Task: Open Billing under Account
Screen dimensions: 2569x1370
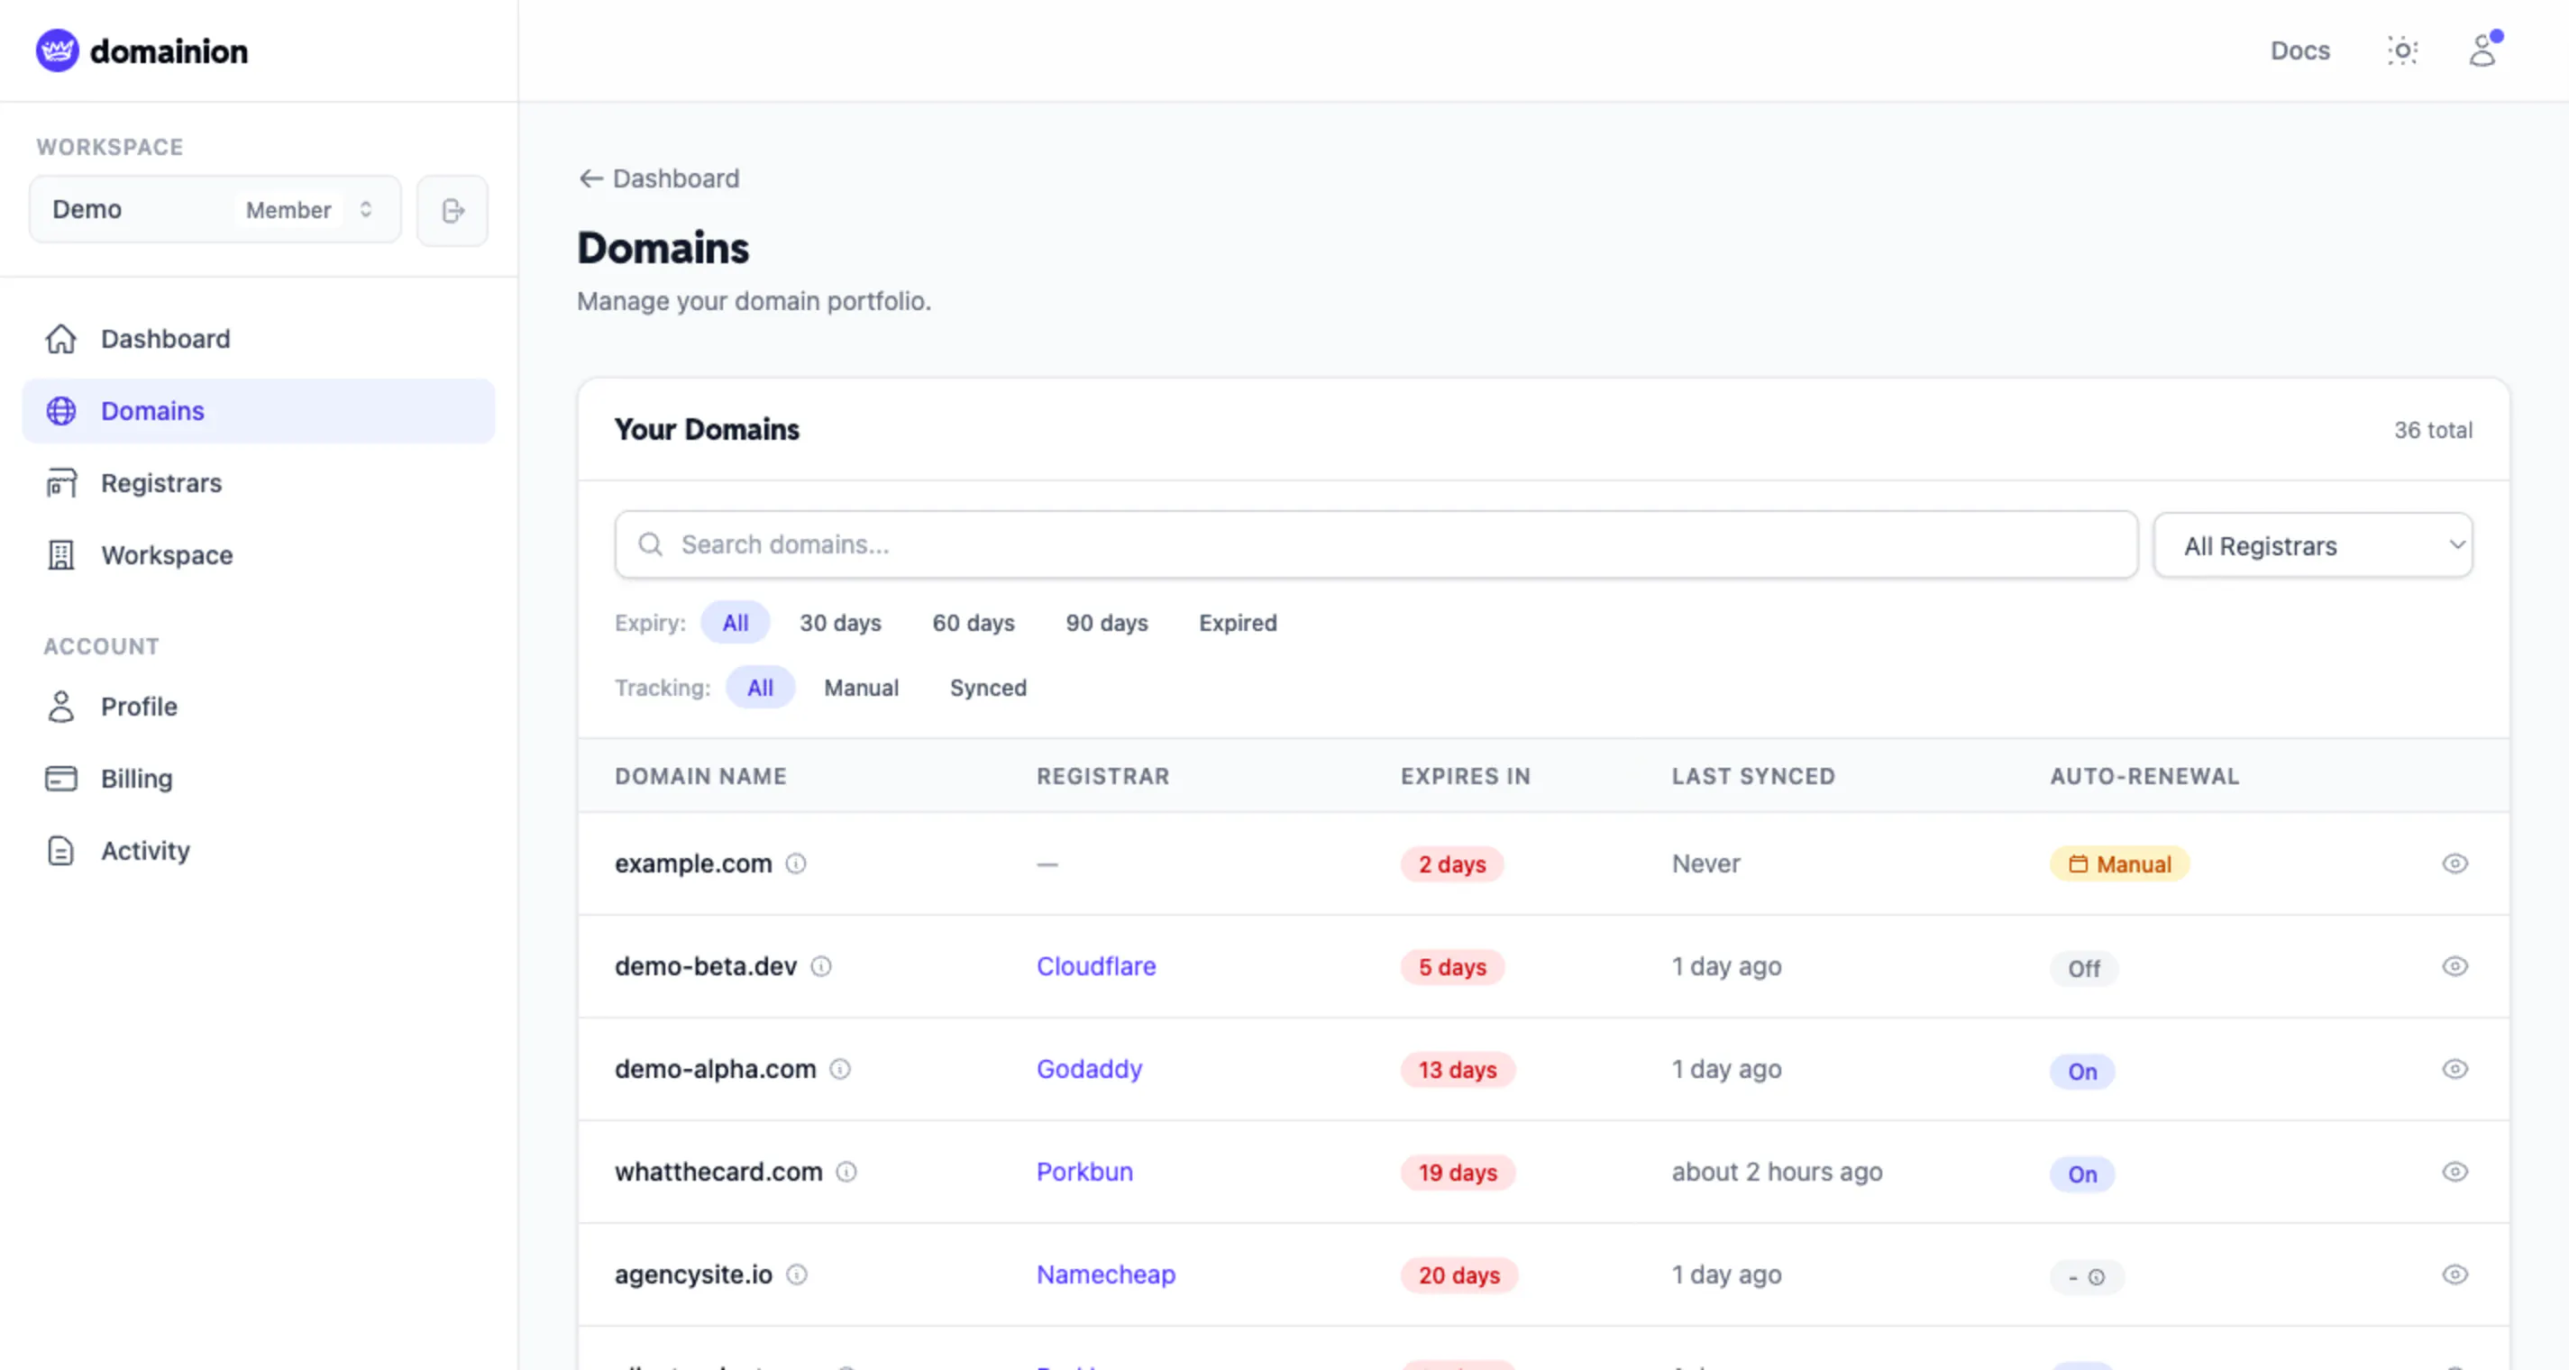Action: pos(259,779)
